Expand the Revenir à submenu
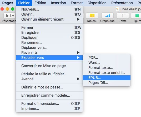This screenshot has height=117, width=141. pyautogui.click(x=49, y=53)
